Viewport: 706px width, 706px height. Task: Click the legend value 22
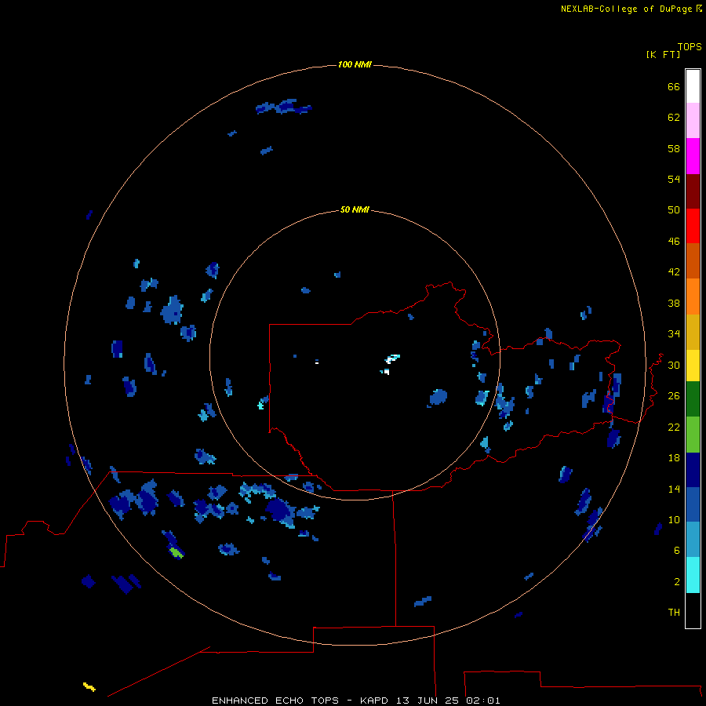pyautogui.click(x=674, y=427)
